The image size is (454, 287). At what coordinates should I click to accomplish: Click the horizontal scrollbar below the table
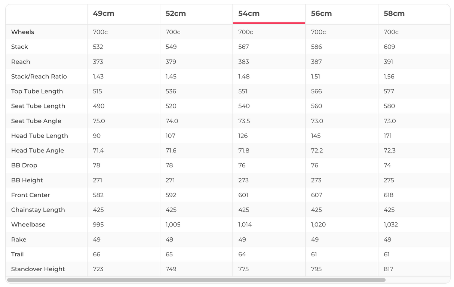point(196,280)
